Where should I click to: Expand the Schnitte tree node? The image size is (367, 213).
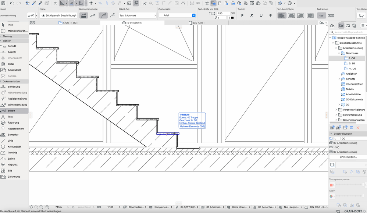[339, 79]
